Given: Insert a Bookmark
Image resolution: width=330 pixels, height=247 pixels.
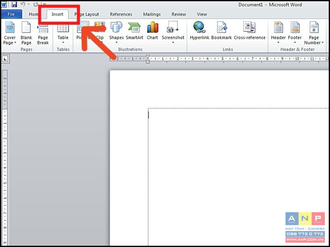Looking at the screenshot, I should [222, 31].
